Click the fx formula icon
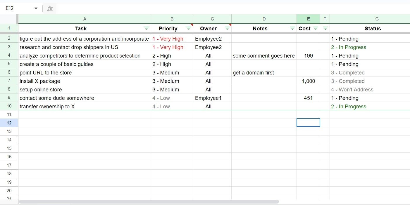The image size is (410, 205). click(x=50, y=8)
